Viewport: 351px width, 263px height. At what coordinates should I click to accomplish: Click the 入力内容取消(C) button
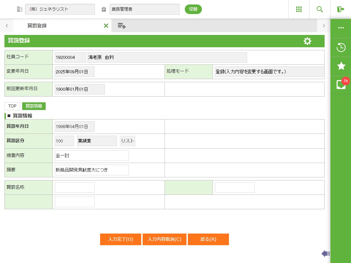[164, 239]
